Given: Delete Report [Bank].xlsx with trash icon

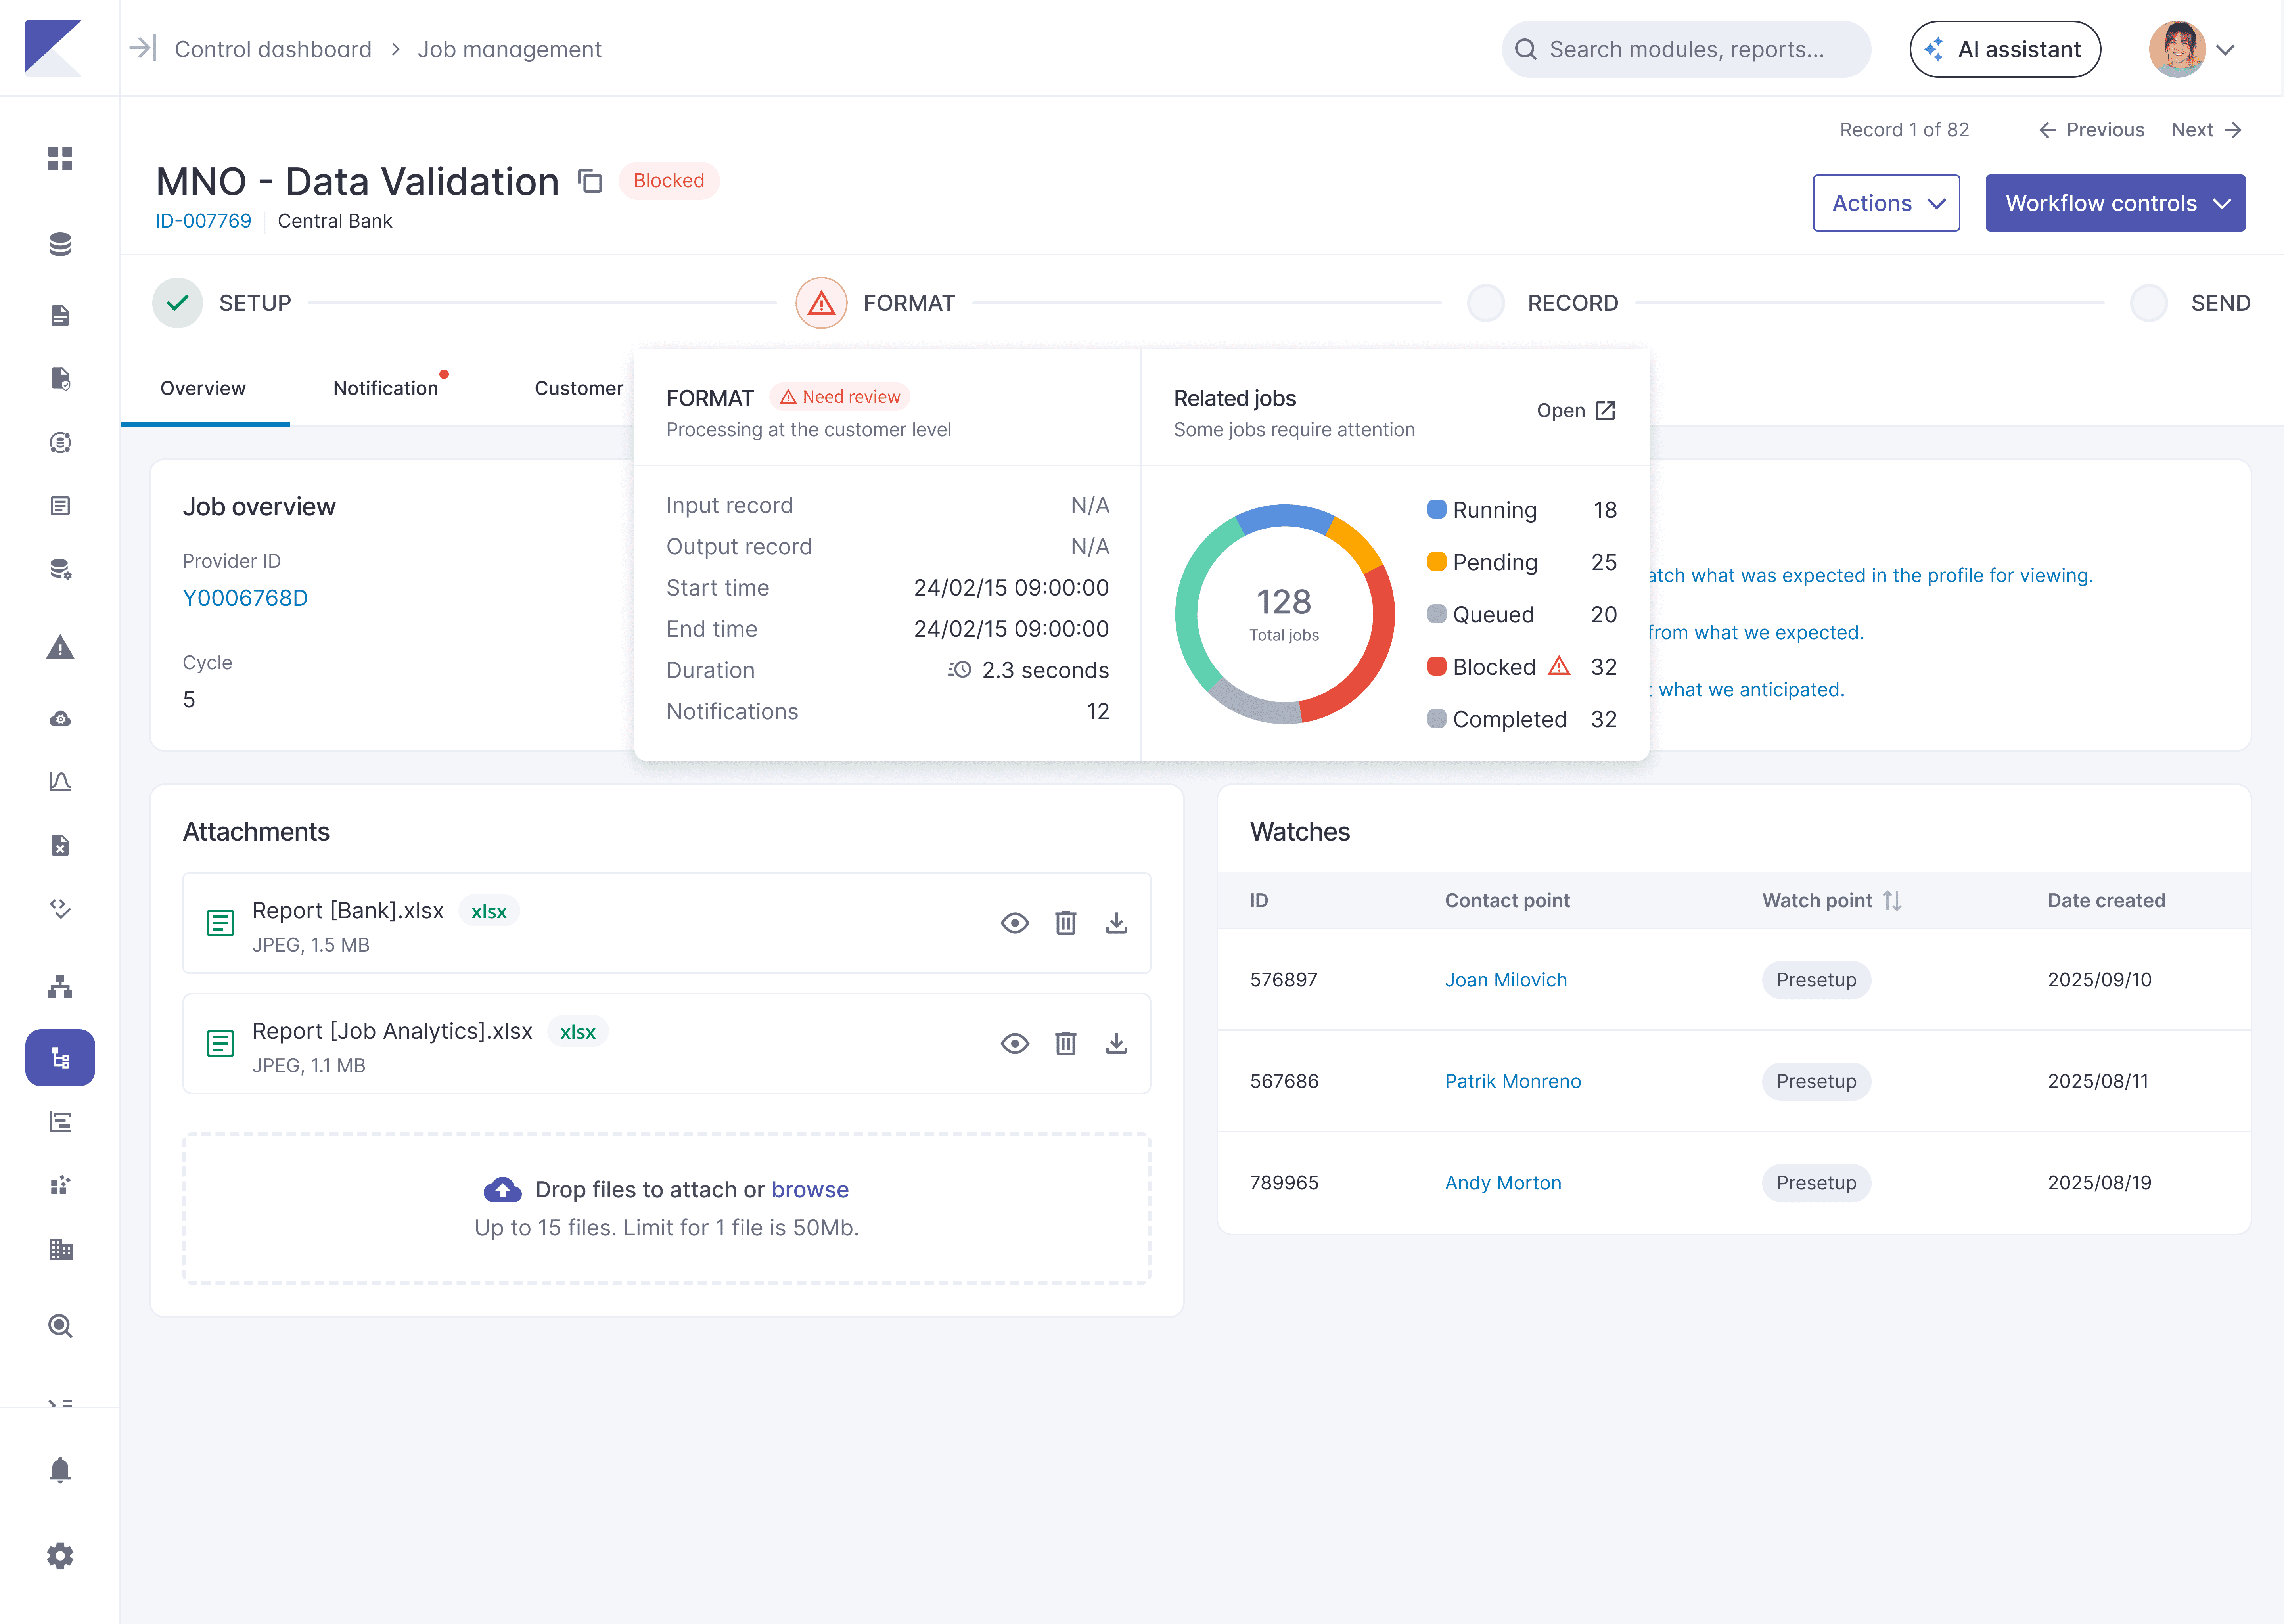Looking at the screenshot, I should tap(1066, 923).
